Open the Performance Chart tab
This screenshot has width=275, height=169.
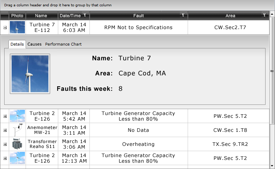click(x=63, y=44)
